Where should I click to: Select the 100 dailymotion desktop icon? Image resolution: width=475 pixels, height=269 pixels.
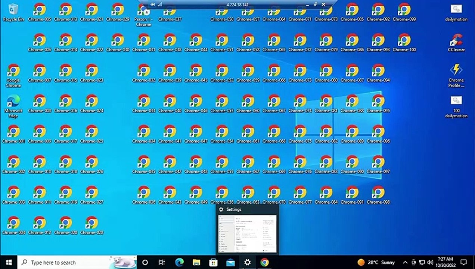pos(456,106)
